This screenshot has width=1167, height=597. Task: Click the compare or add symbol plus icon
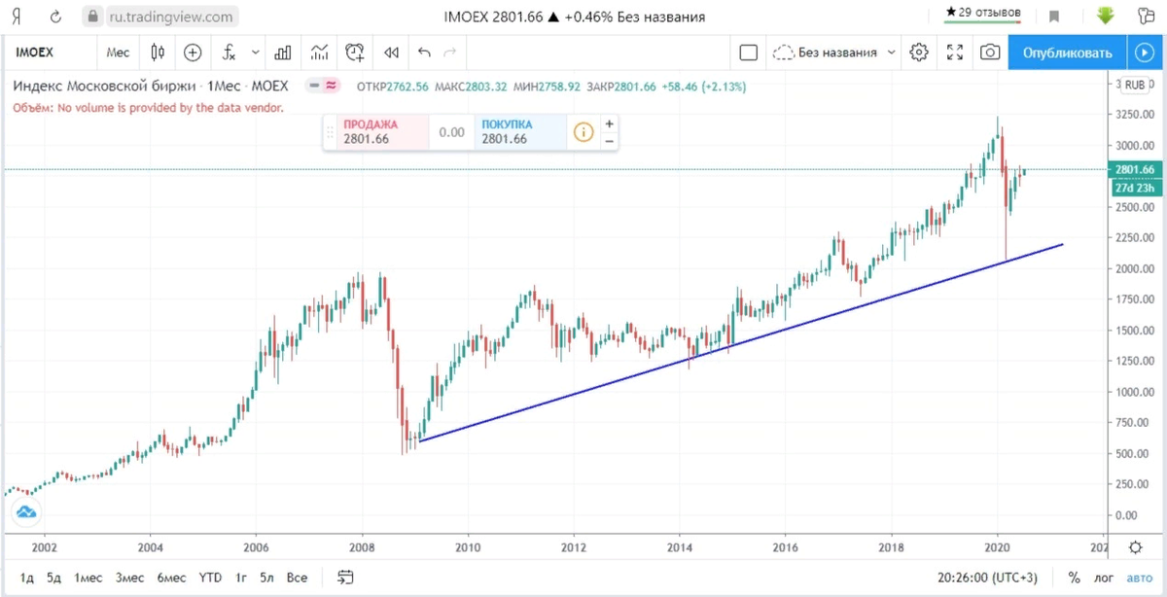point(192,53)
